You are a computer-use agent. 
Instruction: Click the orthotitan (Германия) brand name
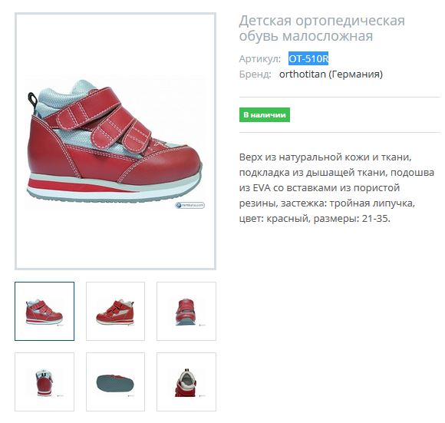331,74
